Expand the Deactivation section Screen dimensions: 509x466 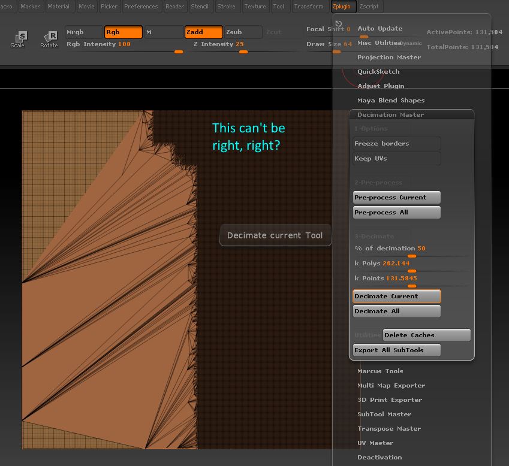click(380, 457)
